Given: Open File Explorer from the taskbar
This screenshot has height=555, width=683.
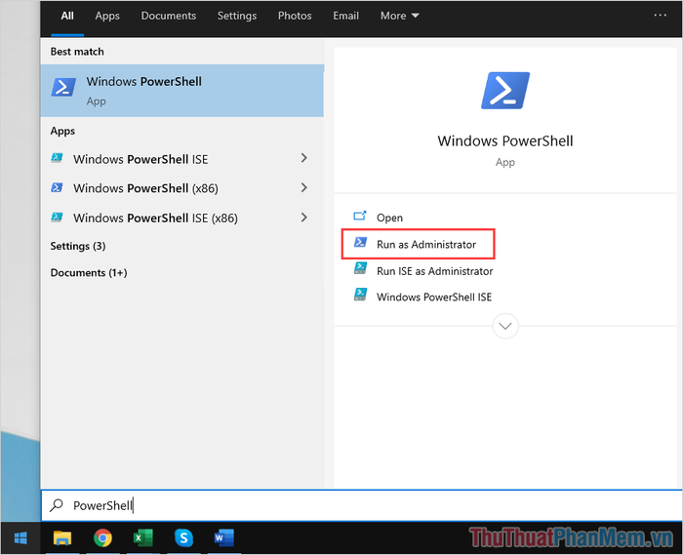Looking at the screenshot, I should tap(62, 537).
